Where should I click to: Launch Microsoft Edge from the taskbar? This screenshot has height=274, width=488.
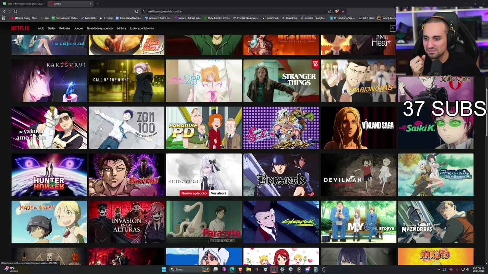pos(232,269)
